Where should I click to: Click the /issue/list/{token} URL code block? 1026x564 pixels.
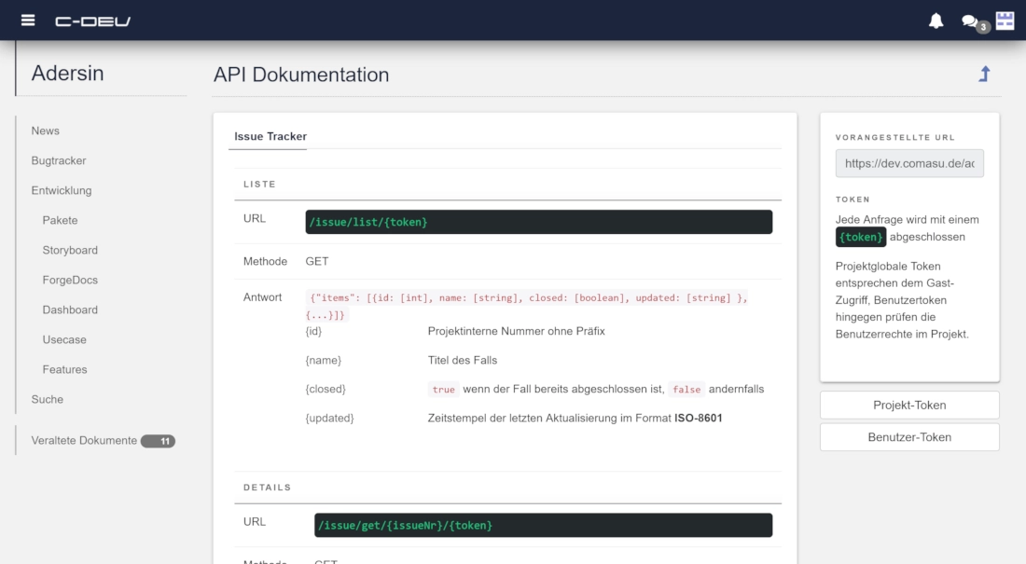coord(538,222)
